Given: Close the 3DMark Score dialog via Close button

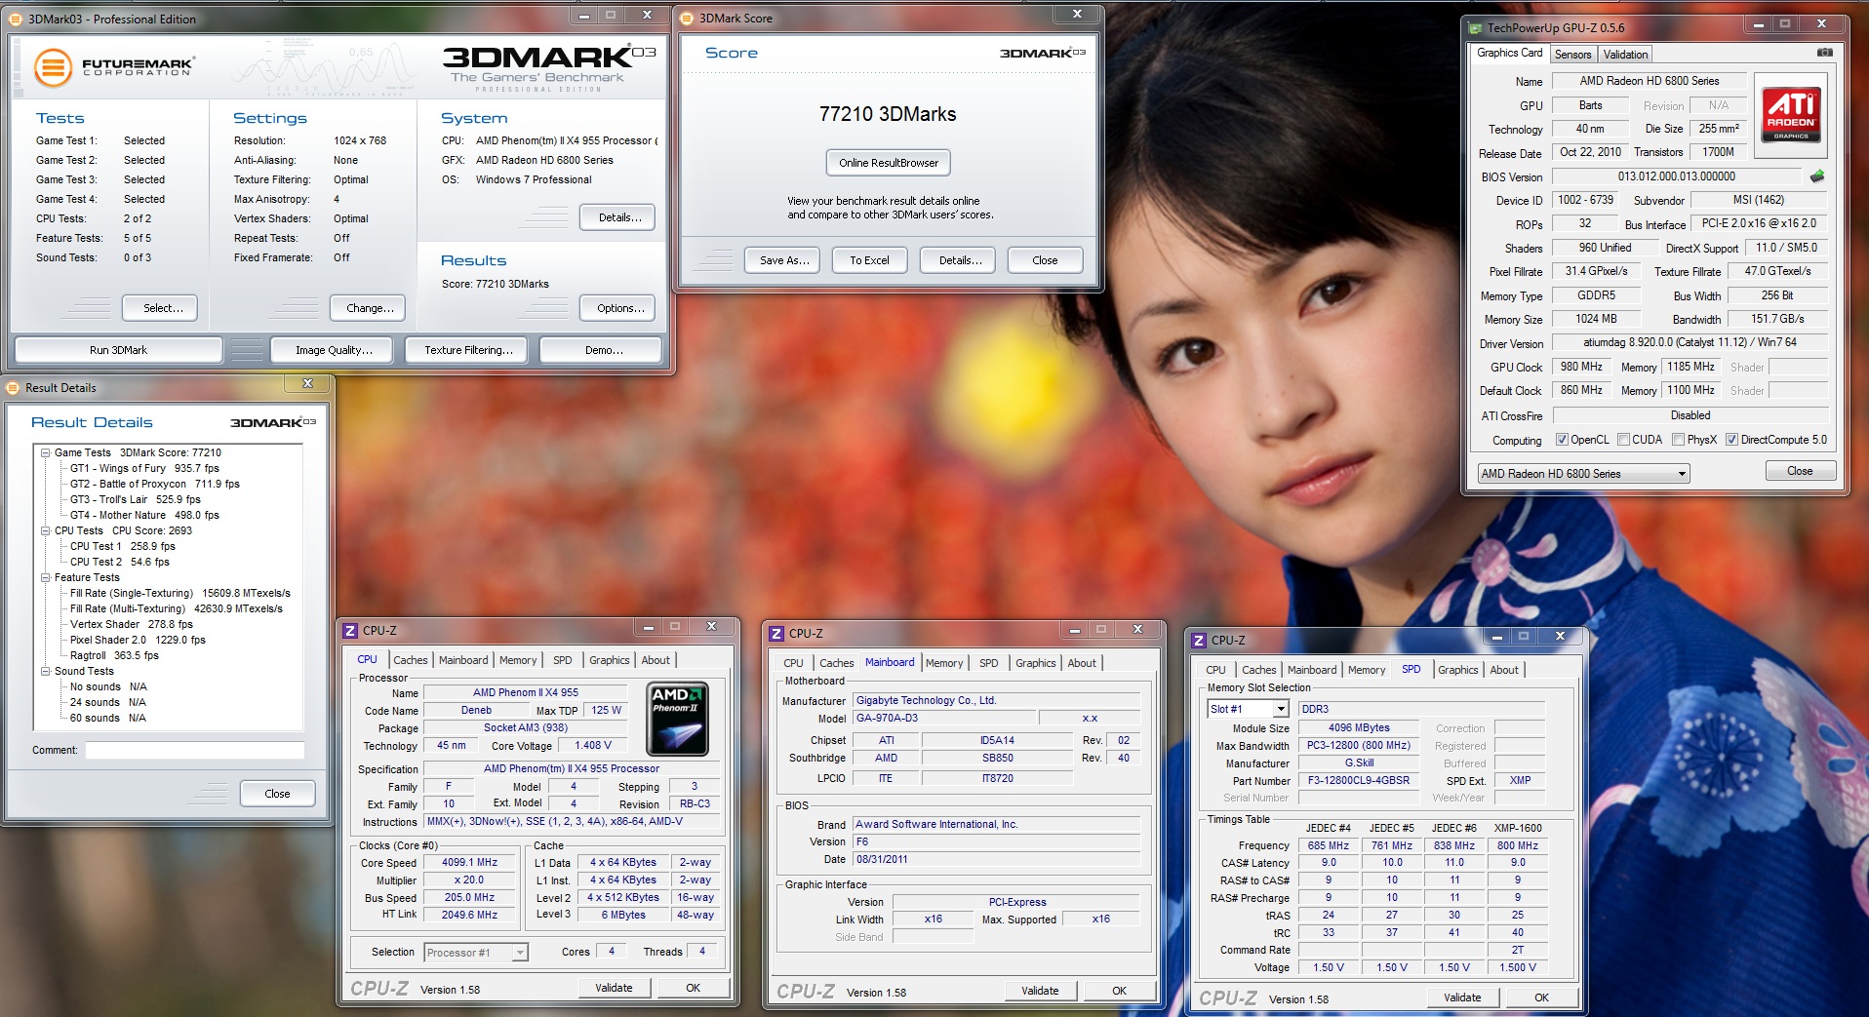Looking at the screenshot, I should (x=1045, y=260).
